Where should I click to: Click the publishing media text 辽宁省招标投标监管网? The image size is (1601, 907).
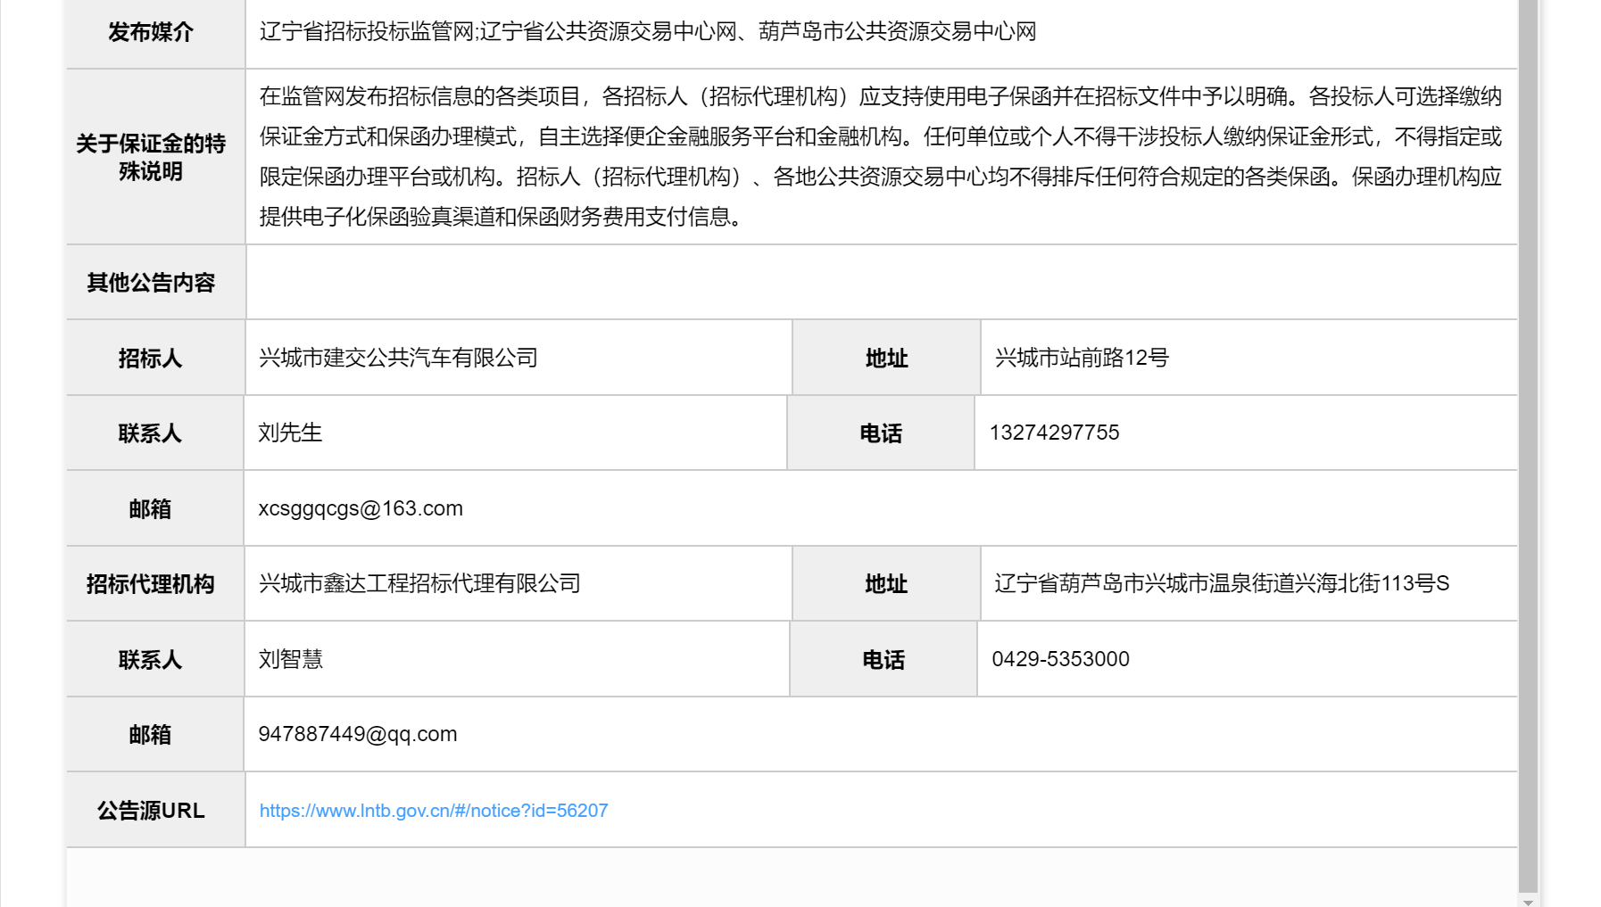pos(367,32)
